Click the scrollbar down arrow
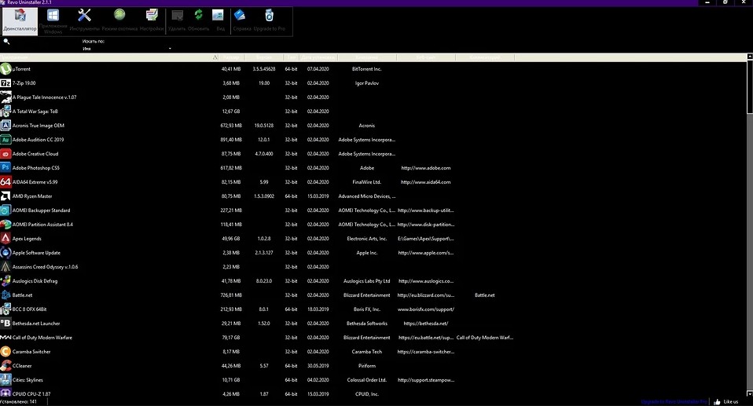753x406 pixels. coord(748,392)
